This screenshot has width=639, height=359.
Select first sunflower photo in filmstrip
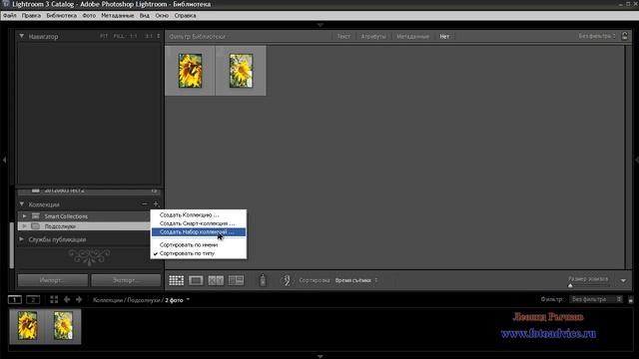[27, 326]
